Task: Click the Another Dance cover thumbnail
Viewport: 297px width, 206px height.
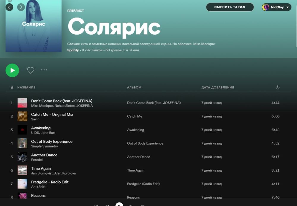Action: click(x=22, y=157)
